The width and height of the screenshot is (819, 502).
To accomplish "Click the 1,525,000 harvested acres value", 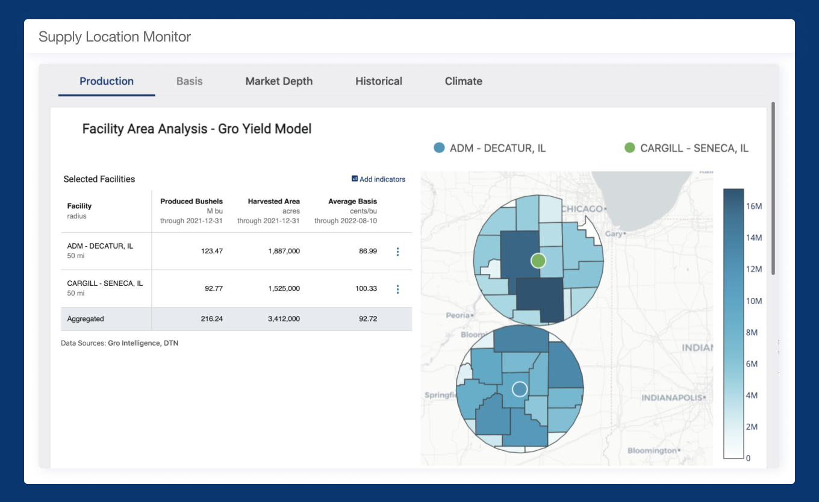I will click(284, 288).
